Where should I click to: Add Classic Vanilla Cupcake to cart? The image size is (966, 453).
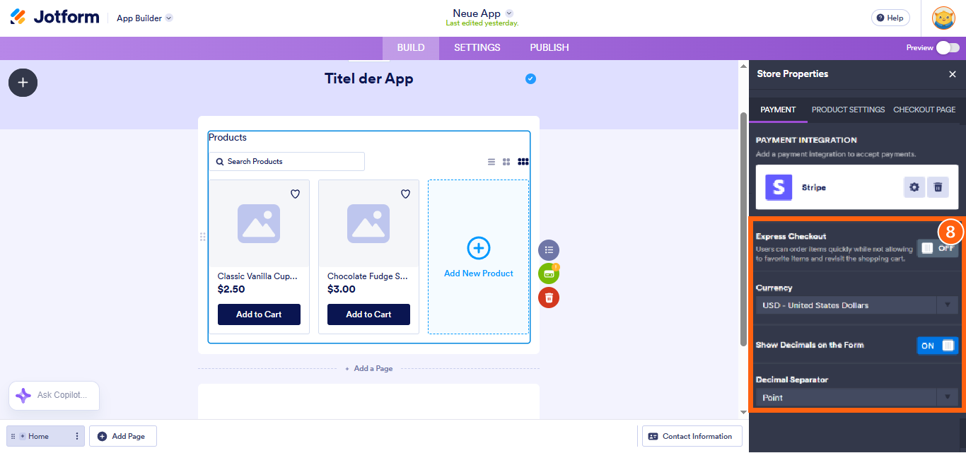point(259,314)
